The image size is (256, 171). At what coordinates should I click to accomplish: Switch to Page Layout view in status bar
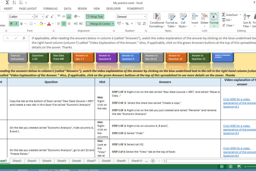click(x=230, y=167)
